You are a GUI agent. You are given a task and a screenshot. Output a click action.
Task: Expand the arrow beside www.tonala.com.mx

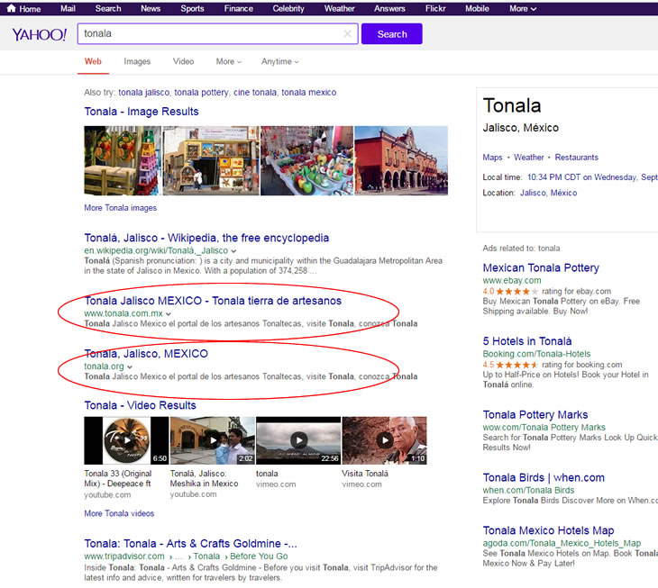(x=169, y=314)
